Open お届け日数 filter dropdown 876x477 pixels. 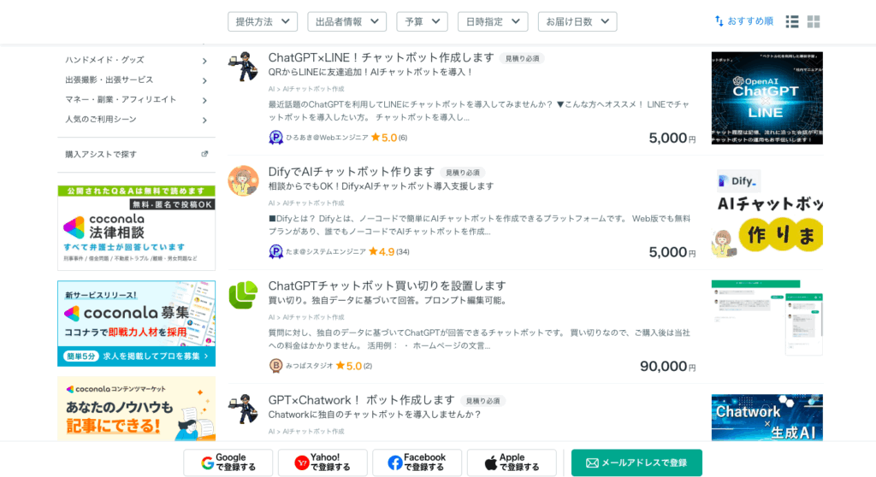click(x=577, y=21)
